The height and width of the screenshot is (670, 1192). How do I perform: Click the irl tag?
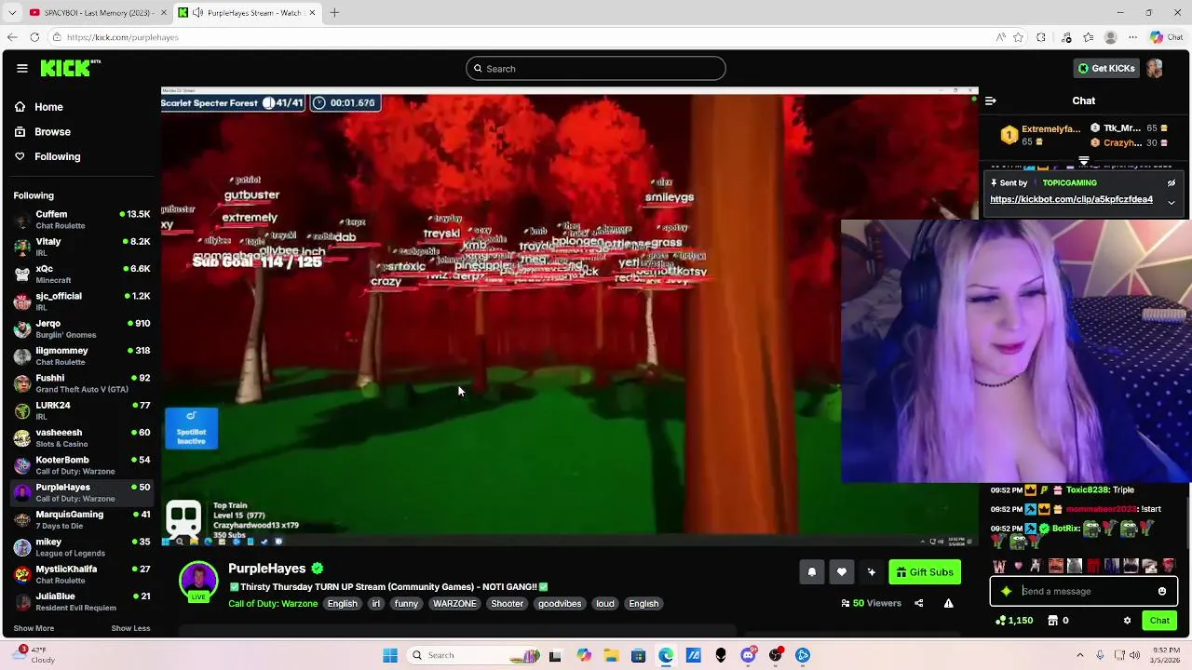376,604
